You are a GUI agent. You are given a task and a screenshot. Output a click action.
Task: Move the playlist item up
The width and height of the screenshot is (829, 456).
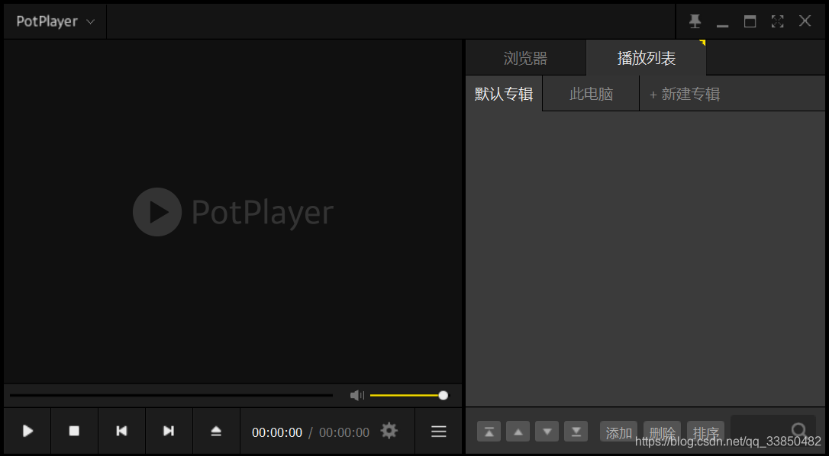(x=518, y=432)
